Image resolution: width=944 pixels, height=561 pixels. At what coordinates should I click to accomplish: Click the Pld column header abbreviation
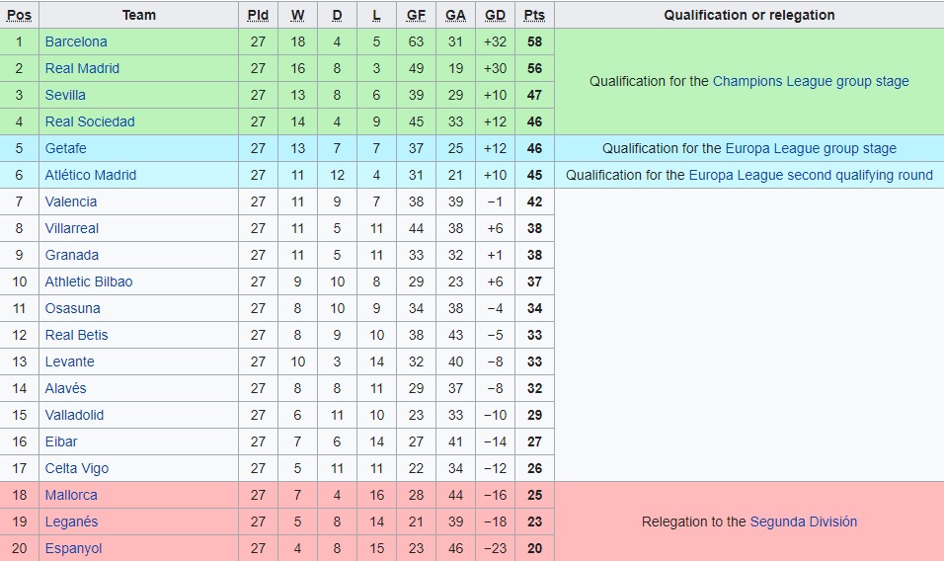[x=258, y=15]
